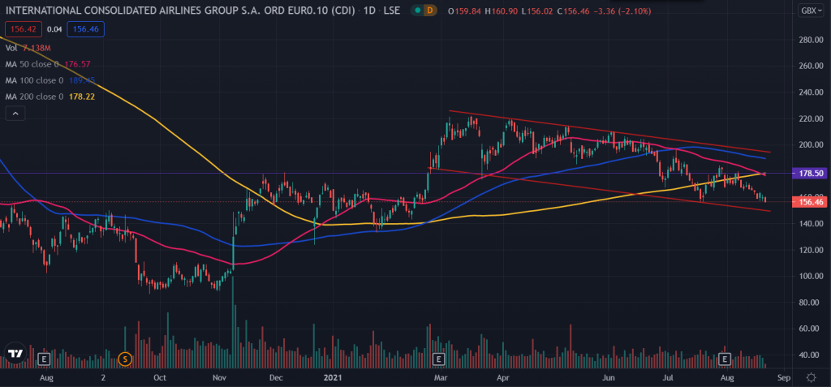Collapse the indicator legend with the arrow button
Image resolution: width=831 pixels, height=387 pixels.
point(15,114)
